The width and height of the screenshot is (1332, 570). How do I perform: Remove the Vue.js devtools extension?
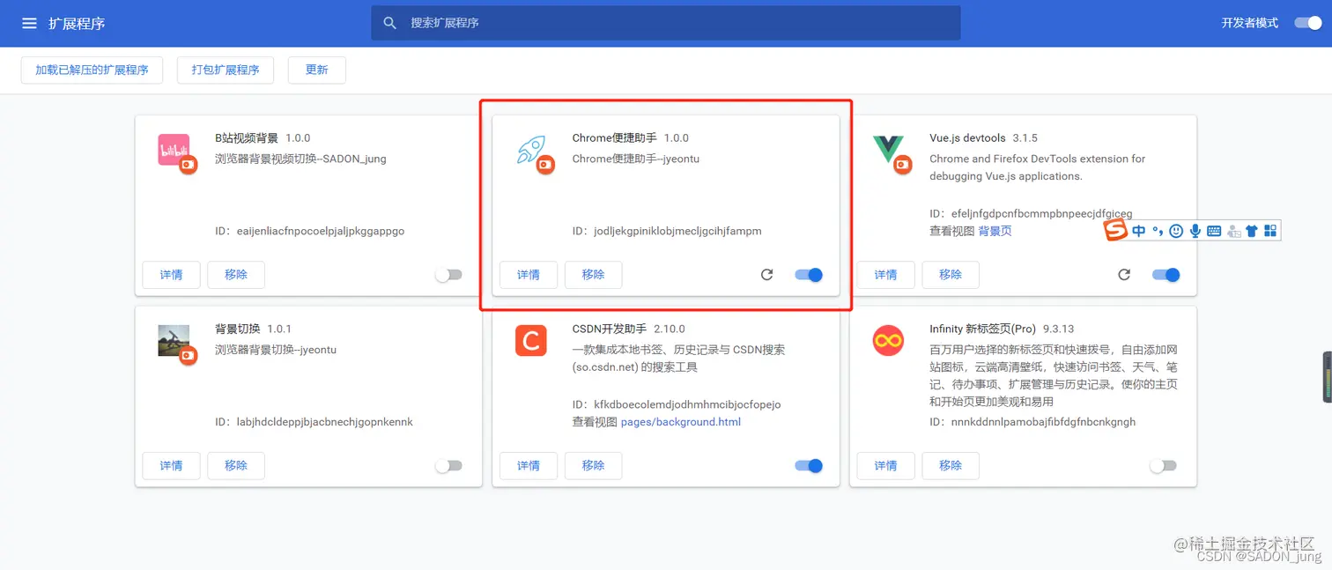tap(951, 275)
